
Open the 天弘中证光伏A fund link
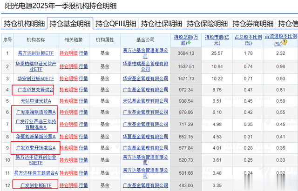point(36,101)
